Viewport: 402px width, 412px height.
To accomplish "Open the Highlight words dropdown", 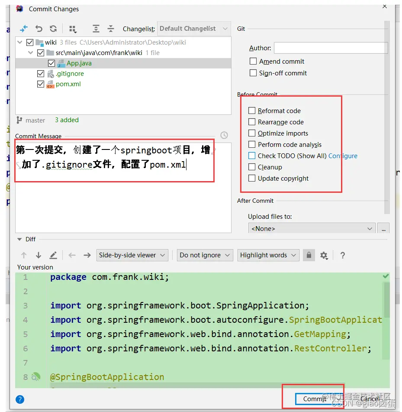I will (x=268, y=255).
